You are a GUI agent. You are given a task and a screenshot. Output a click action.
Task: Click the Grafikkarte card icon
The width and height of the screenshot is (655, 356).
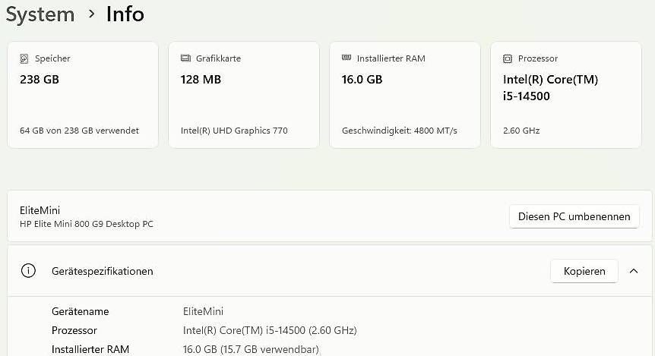(x=185, y=58)
